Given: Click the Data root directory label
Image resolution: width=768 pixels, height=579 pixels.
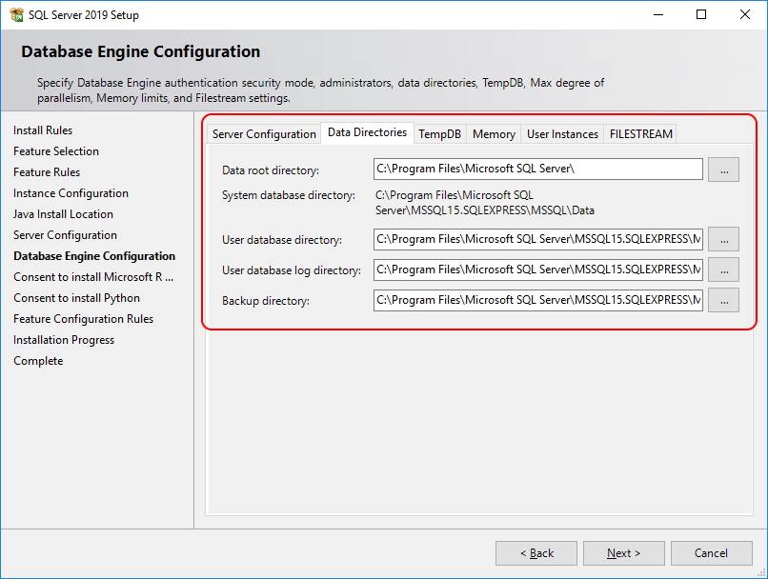Looking at the screenshot, I should point(271,170).
